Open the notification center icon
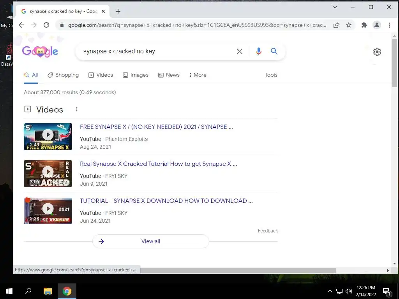The width and height of the screenshot is (399, 299). 387,291
